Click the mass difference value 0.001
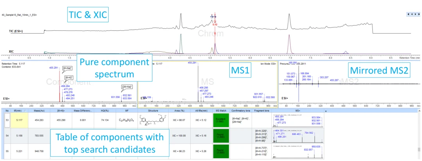Image resolution: width=422 pixels, height=161 pixels. 83,120
